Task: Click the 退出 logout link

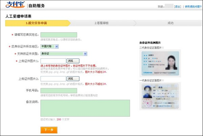Action: (x=178, y=6)
